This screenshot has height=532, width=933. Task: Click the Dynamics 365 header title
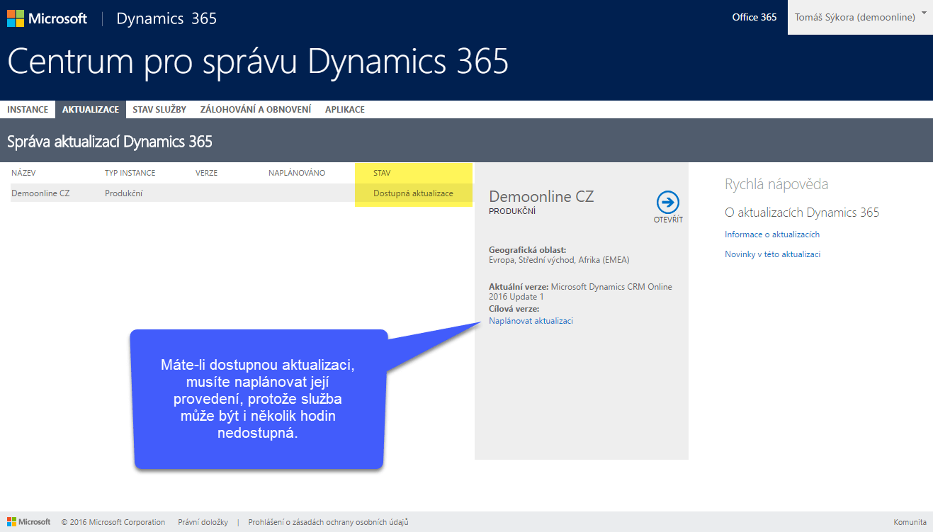click(166, 18)
